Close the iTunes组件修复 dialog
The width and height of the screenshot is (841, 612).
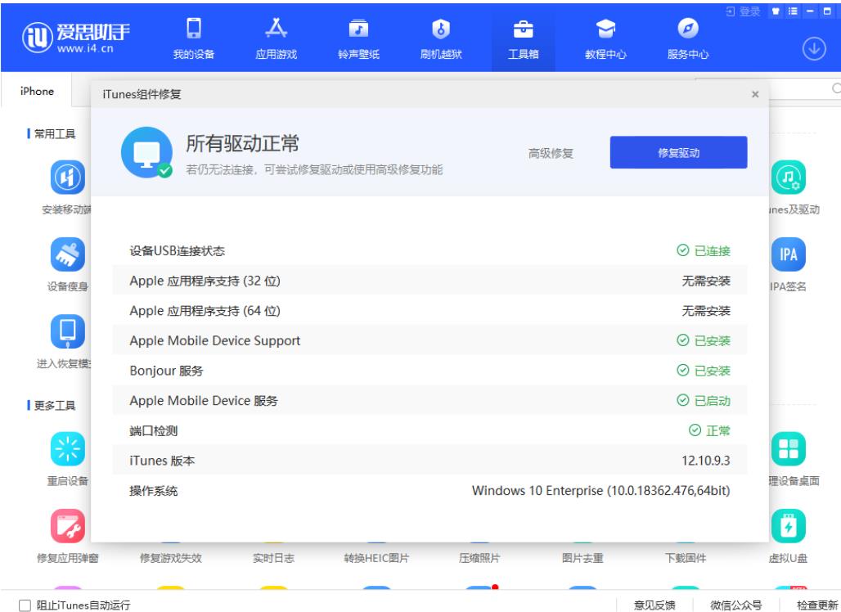755,95
